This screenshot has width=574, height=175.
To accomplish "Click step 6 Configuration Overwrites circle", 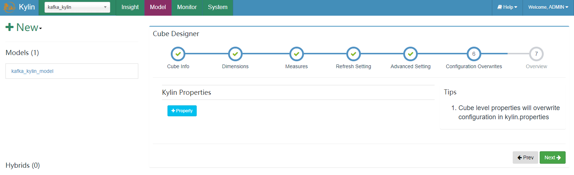I will tap(474, 54).
